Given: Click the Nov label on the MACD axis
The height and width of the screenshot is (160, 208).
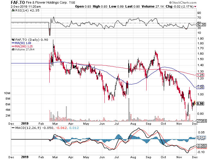Looking at the screenshot, I should [x=179, y=157].
